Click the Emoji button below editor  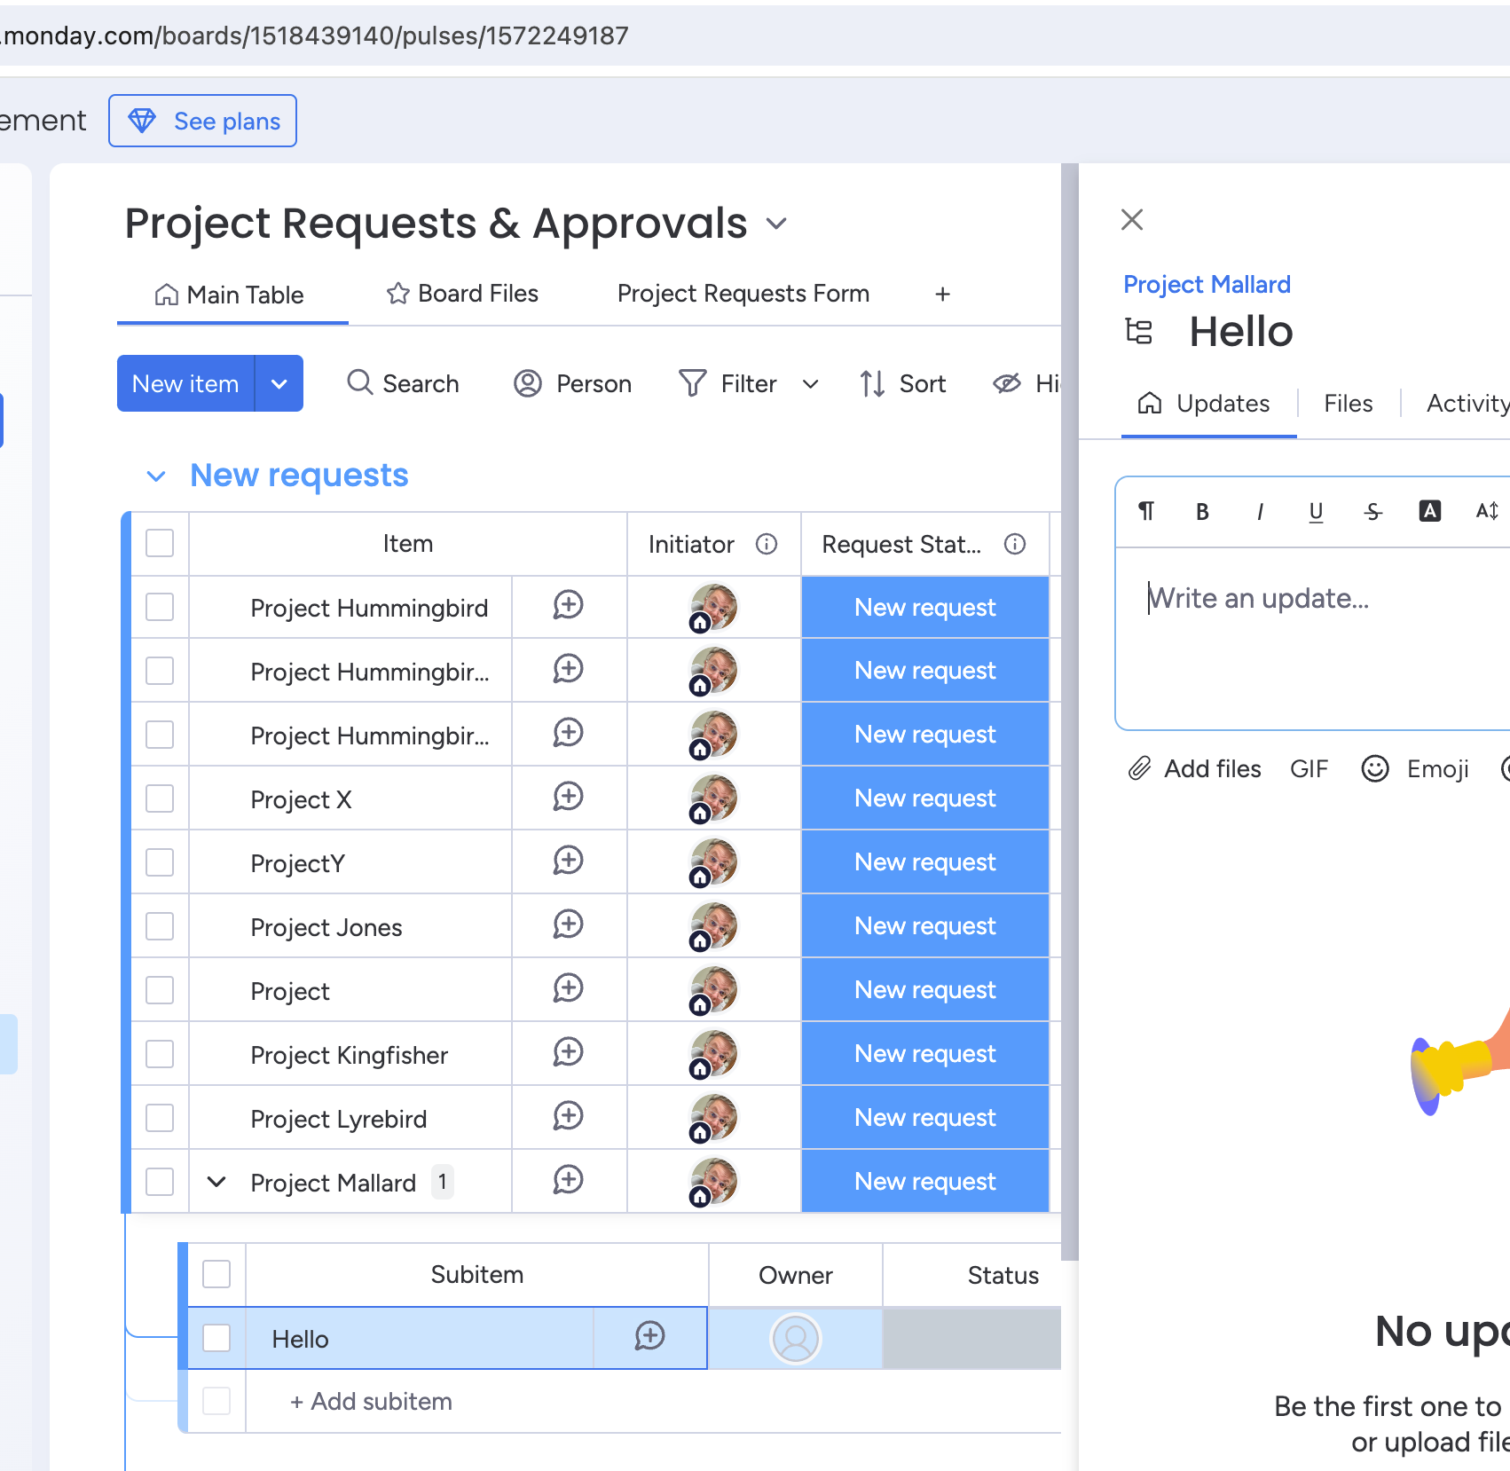click(1415, 768)
